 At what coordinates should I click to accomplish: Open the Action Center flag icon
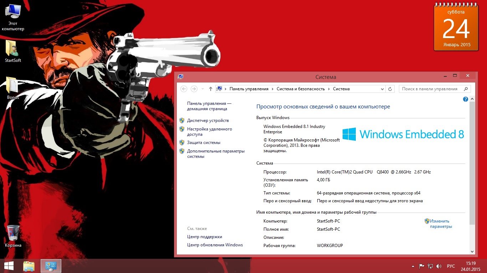[421, 266]
